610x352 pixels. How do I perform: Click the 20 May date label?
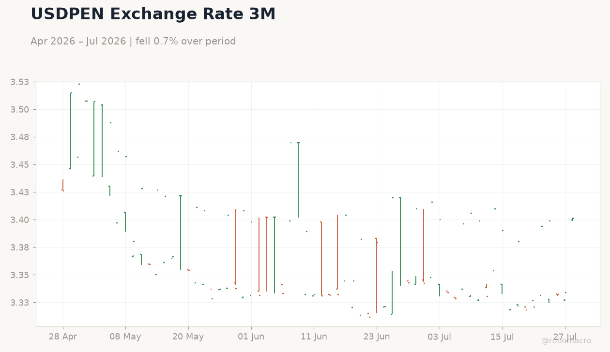[x=188, y=337]
